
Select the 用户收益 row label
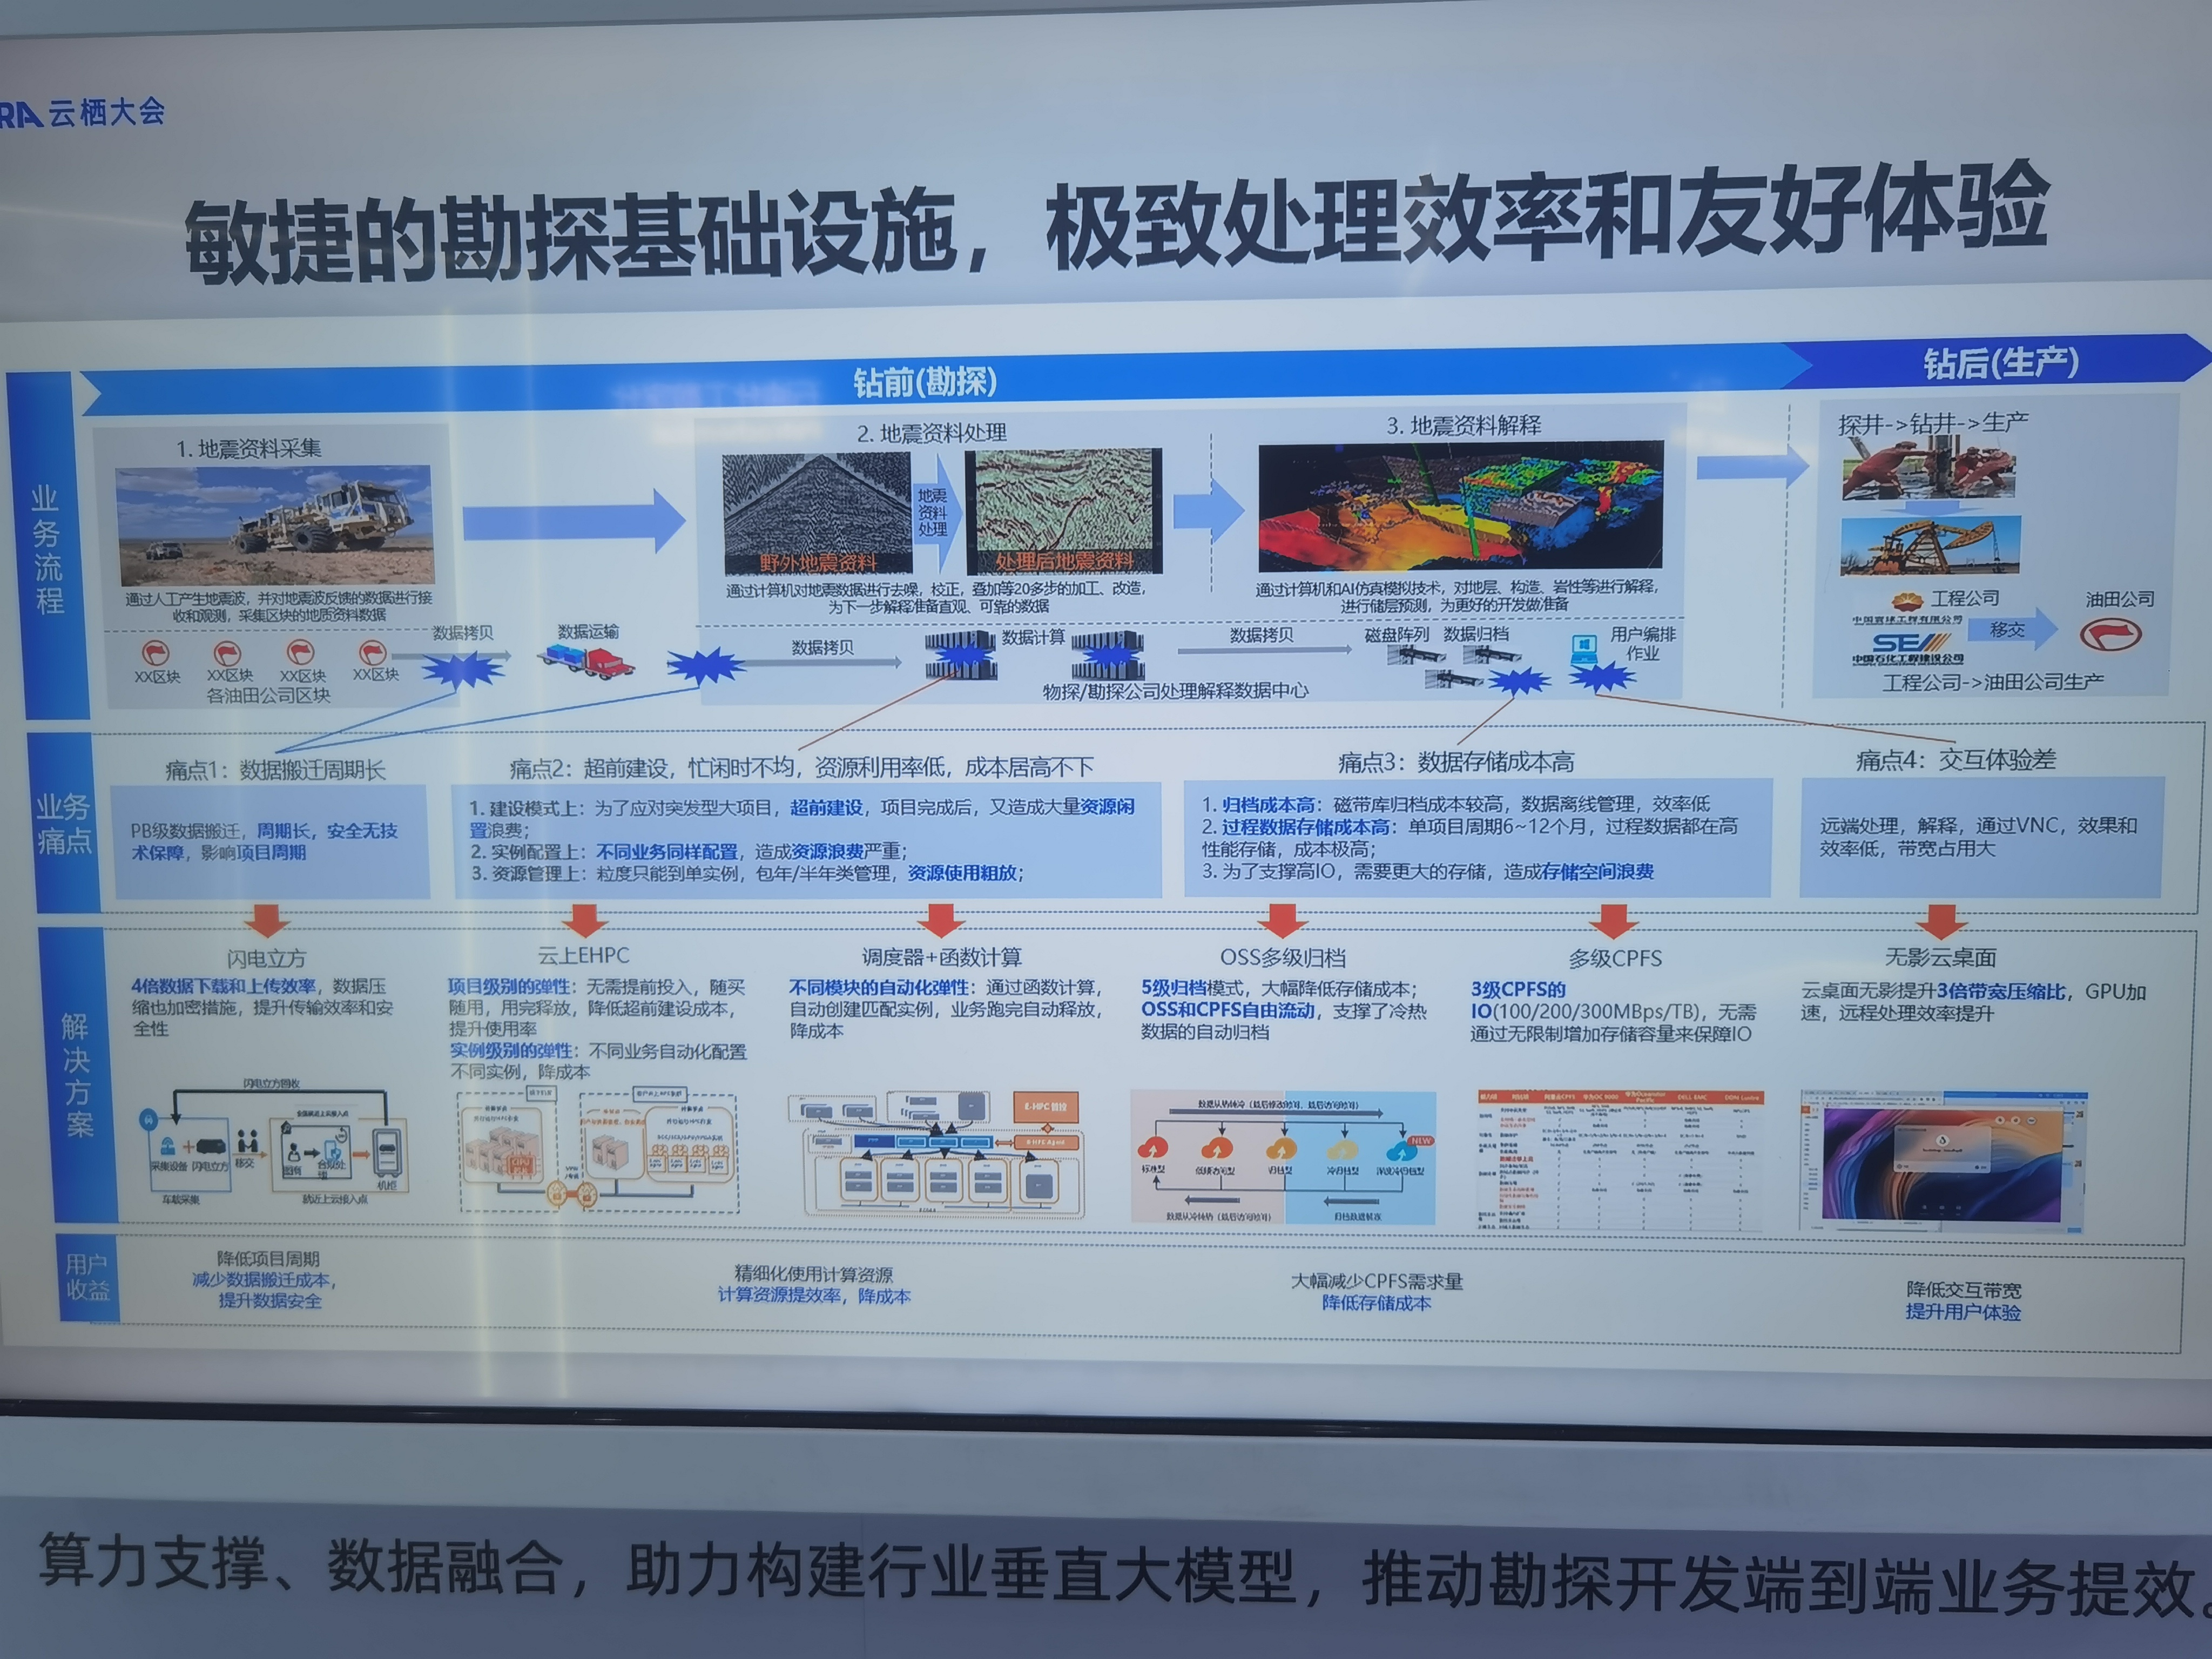[88, 1277]
